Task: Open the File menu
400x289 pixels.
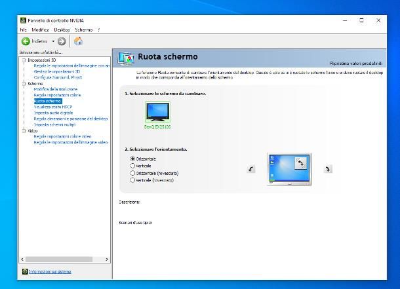Action: [x=23, y=30]
